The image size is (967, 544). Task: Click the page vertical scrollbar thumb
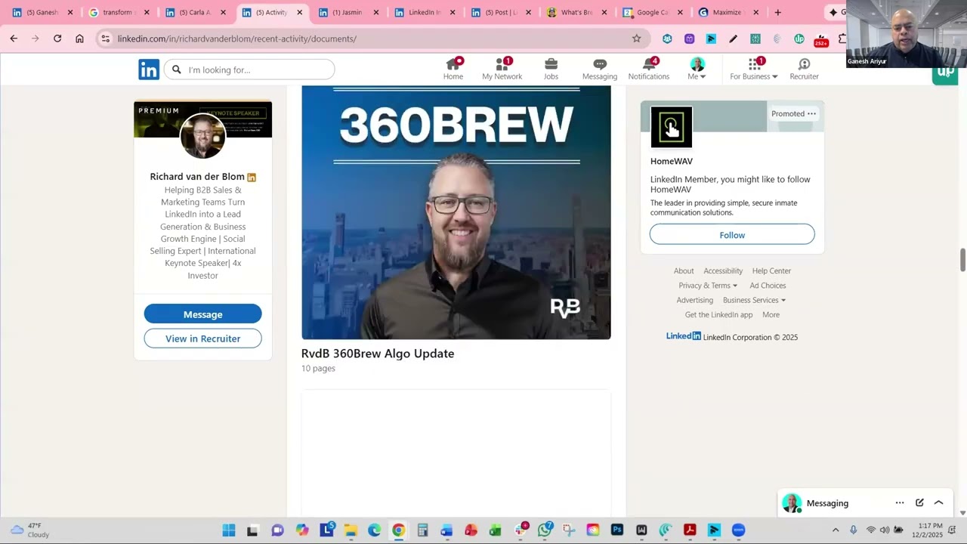(x=962, y=259)
